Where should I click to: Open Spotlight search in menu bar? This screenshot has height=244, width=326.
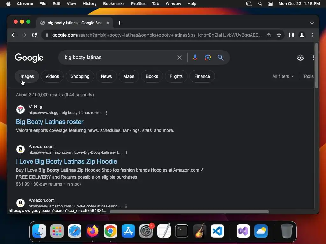coord(260,4)
